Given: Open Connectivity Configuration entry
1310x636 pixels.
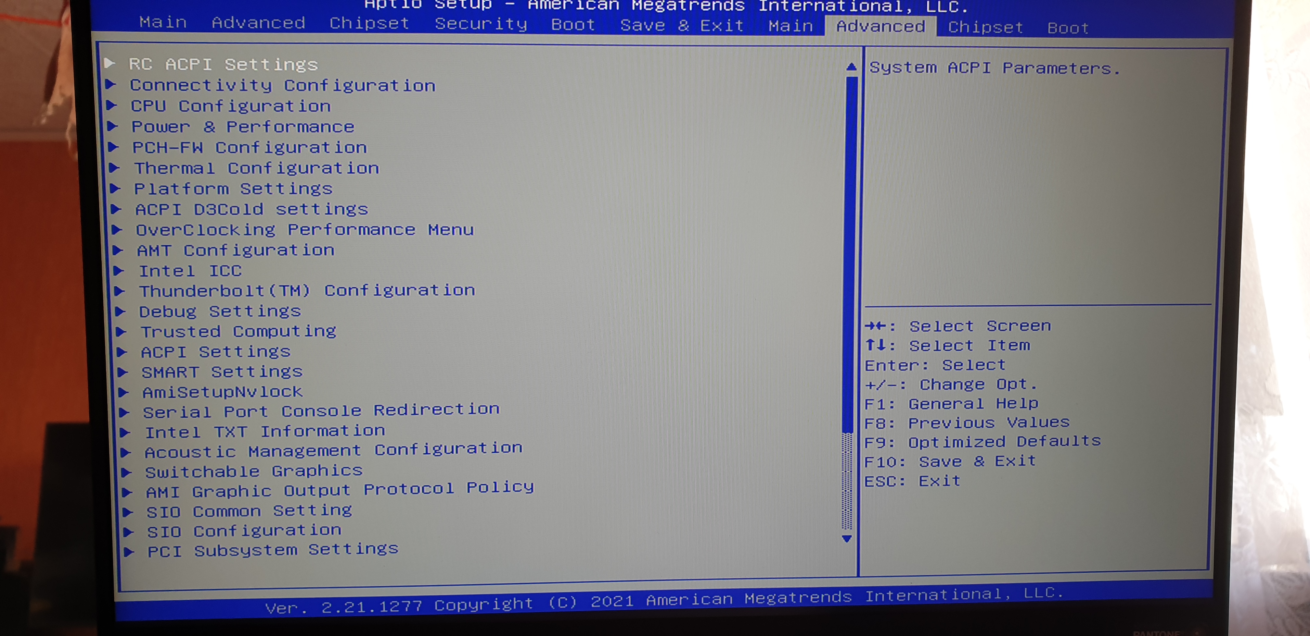Looking at the screenshot, I should click(x=282, y=85).
